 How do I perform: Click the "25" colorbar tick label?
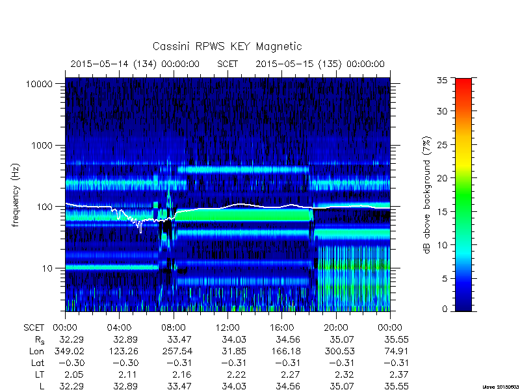(442, 144)
